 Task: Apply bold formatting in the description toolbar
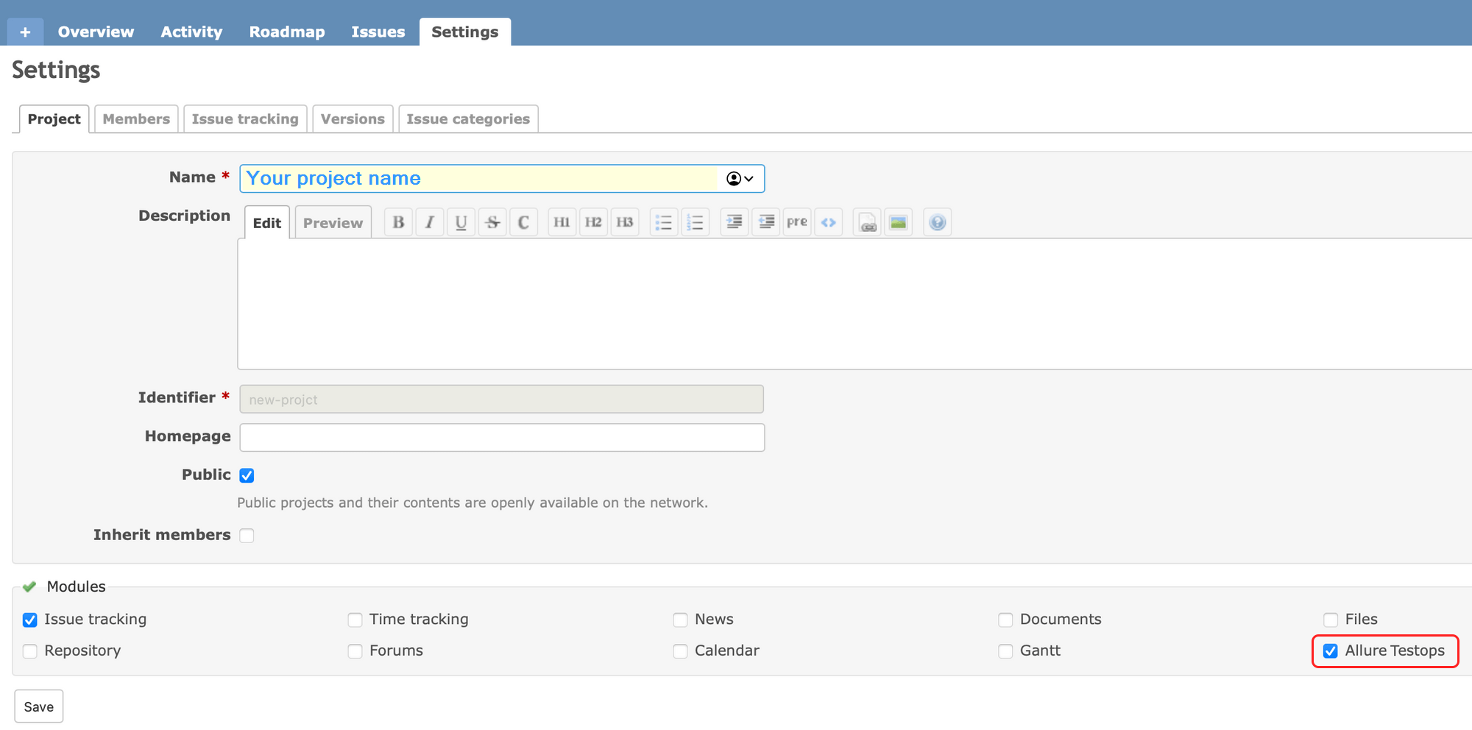(397, 222)
